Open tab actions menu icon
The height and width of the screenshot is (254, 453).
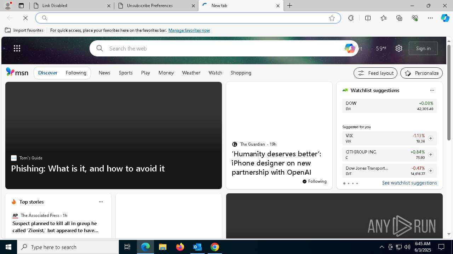click(21, 6)
